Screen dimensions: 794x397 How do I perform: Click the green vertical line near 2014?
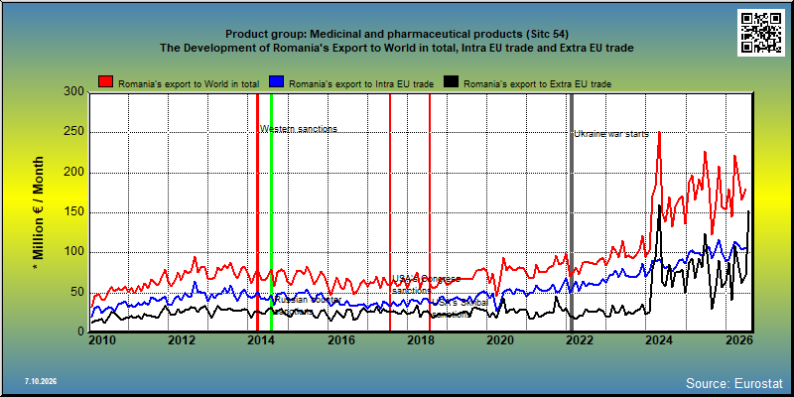coord(271,212)
